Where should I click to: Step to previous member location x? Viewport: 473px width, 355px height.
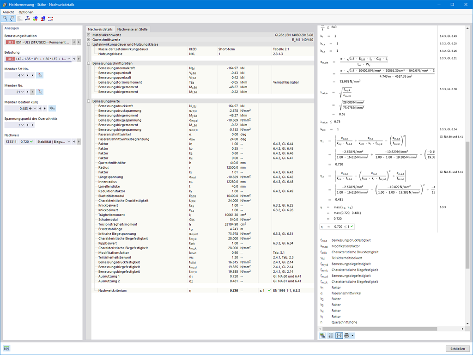click(40, 108)
